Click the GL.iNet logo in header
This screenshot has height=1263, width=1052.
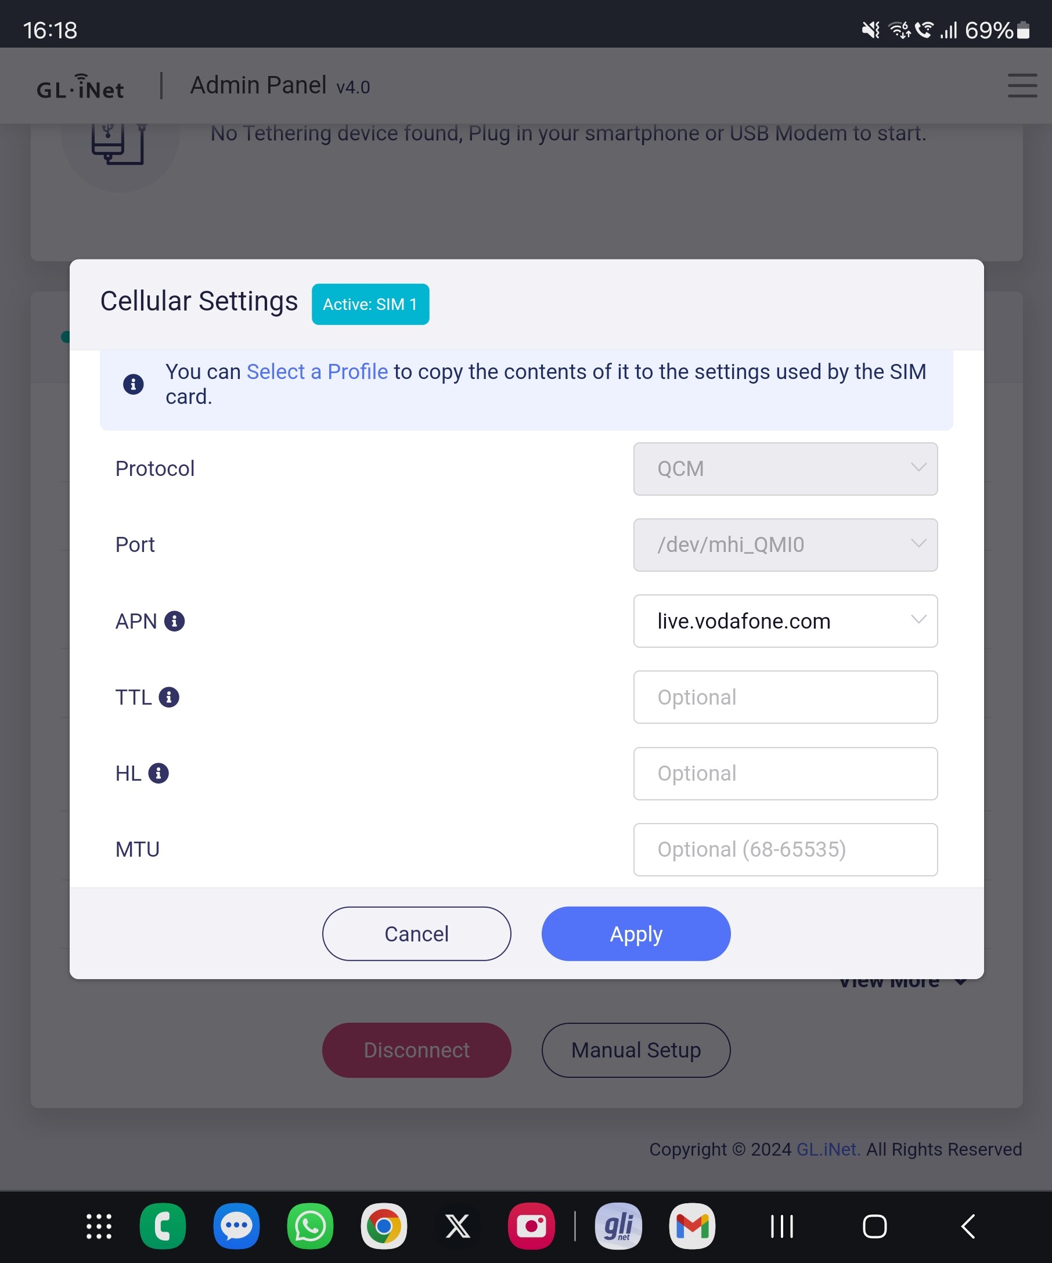[x=81, y=87]
